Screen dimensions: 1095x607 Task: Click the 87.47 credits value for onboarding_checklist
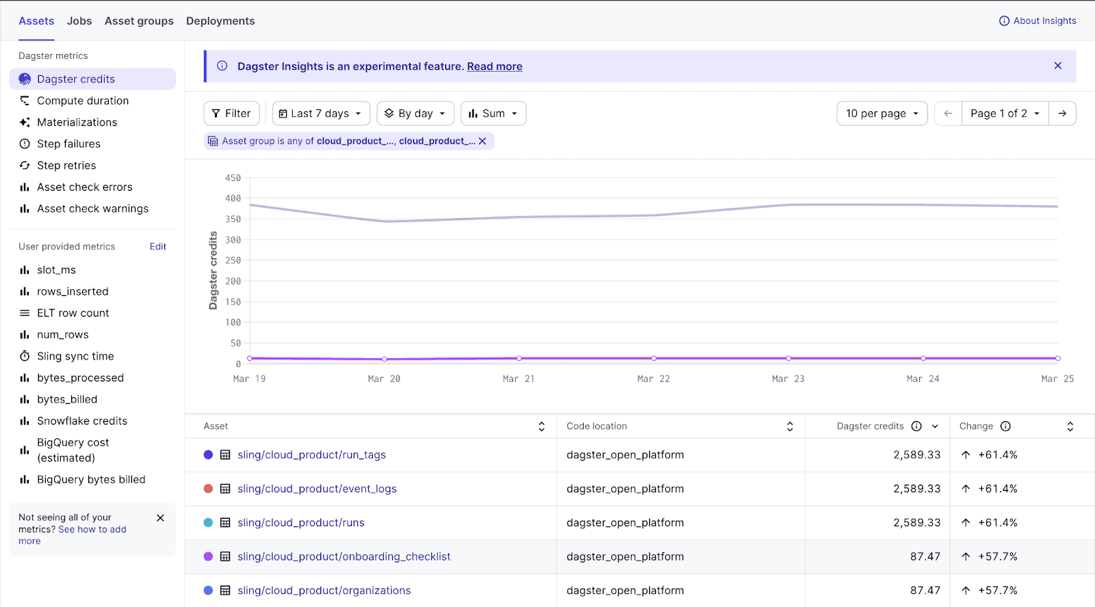coord(925,556)
